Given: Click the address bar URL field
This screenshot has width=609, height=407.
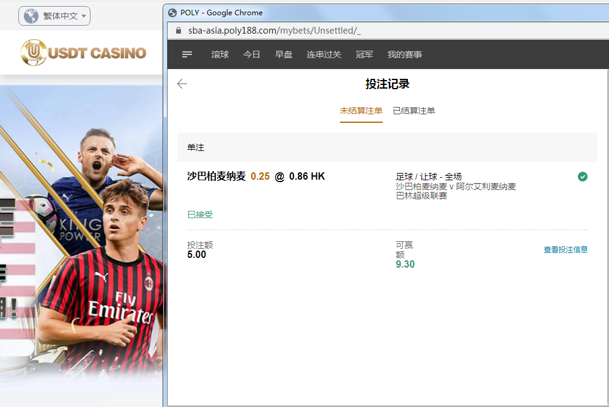Looking at the screenshot, I should click(388, 31).
